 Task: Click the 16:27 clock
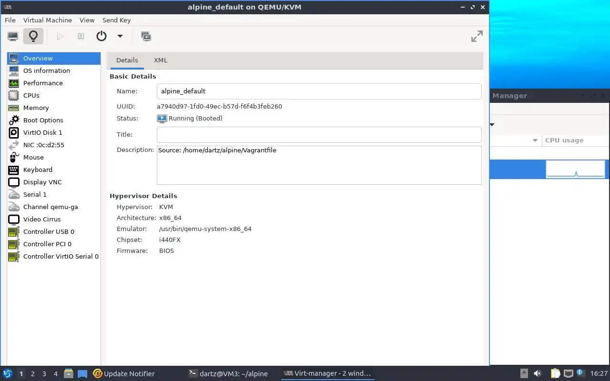tap(599, 373)
